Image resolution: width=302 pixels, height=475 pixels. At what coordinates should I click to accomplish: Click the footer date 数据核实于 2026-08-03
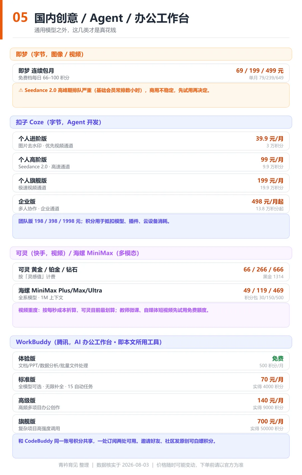click(123, 465)
